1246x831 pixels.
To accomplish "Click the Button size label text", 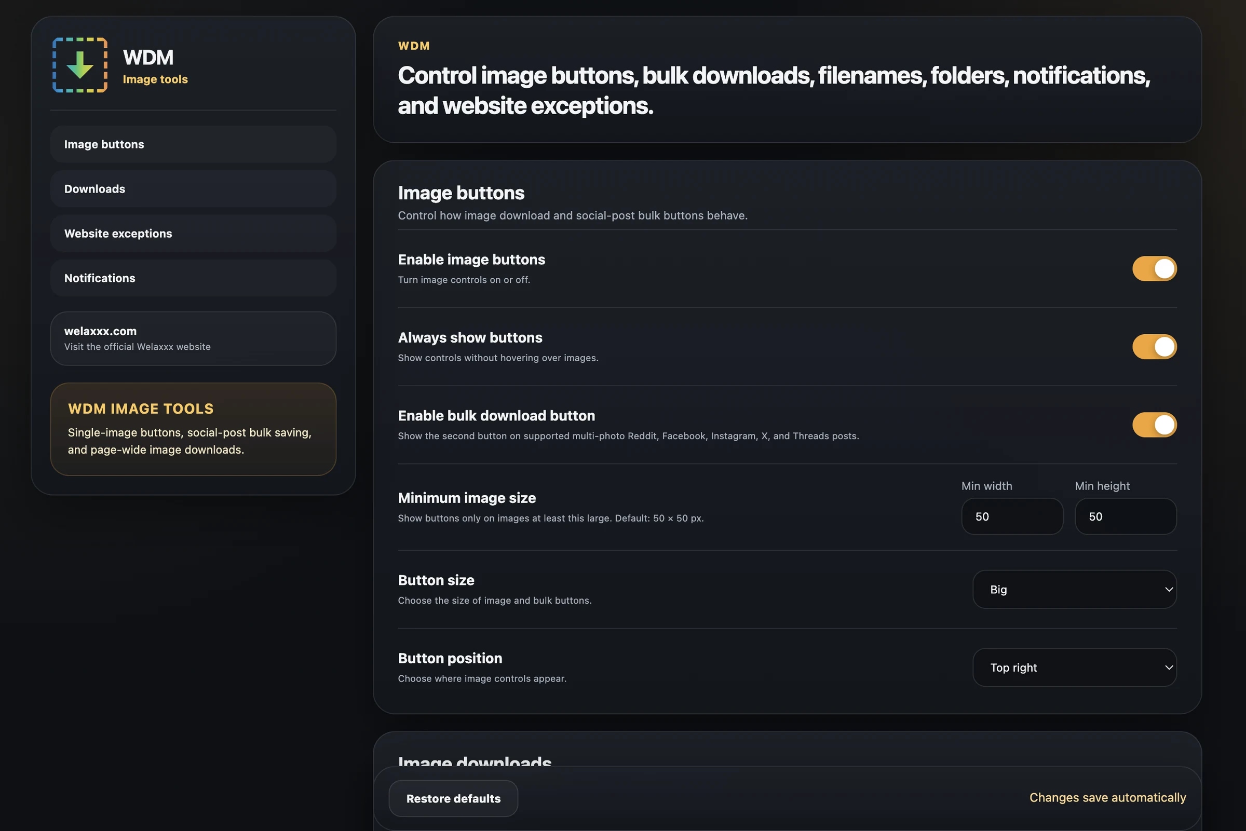I will [436, 580].
